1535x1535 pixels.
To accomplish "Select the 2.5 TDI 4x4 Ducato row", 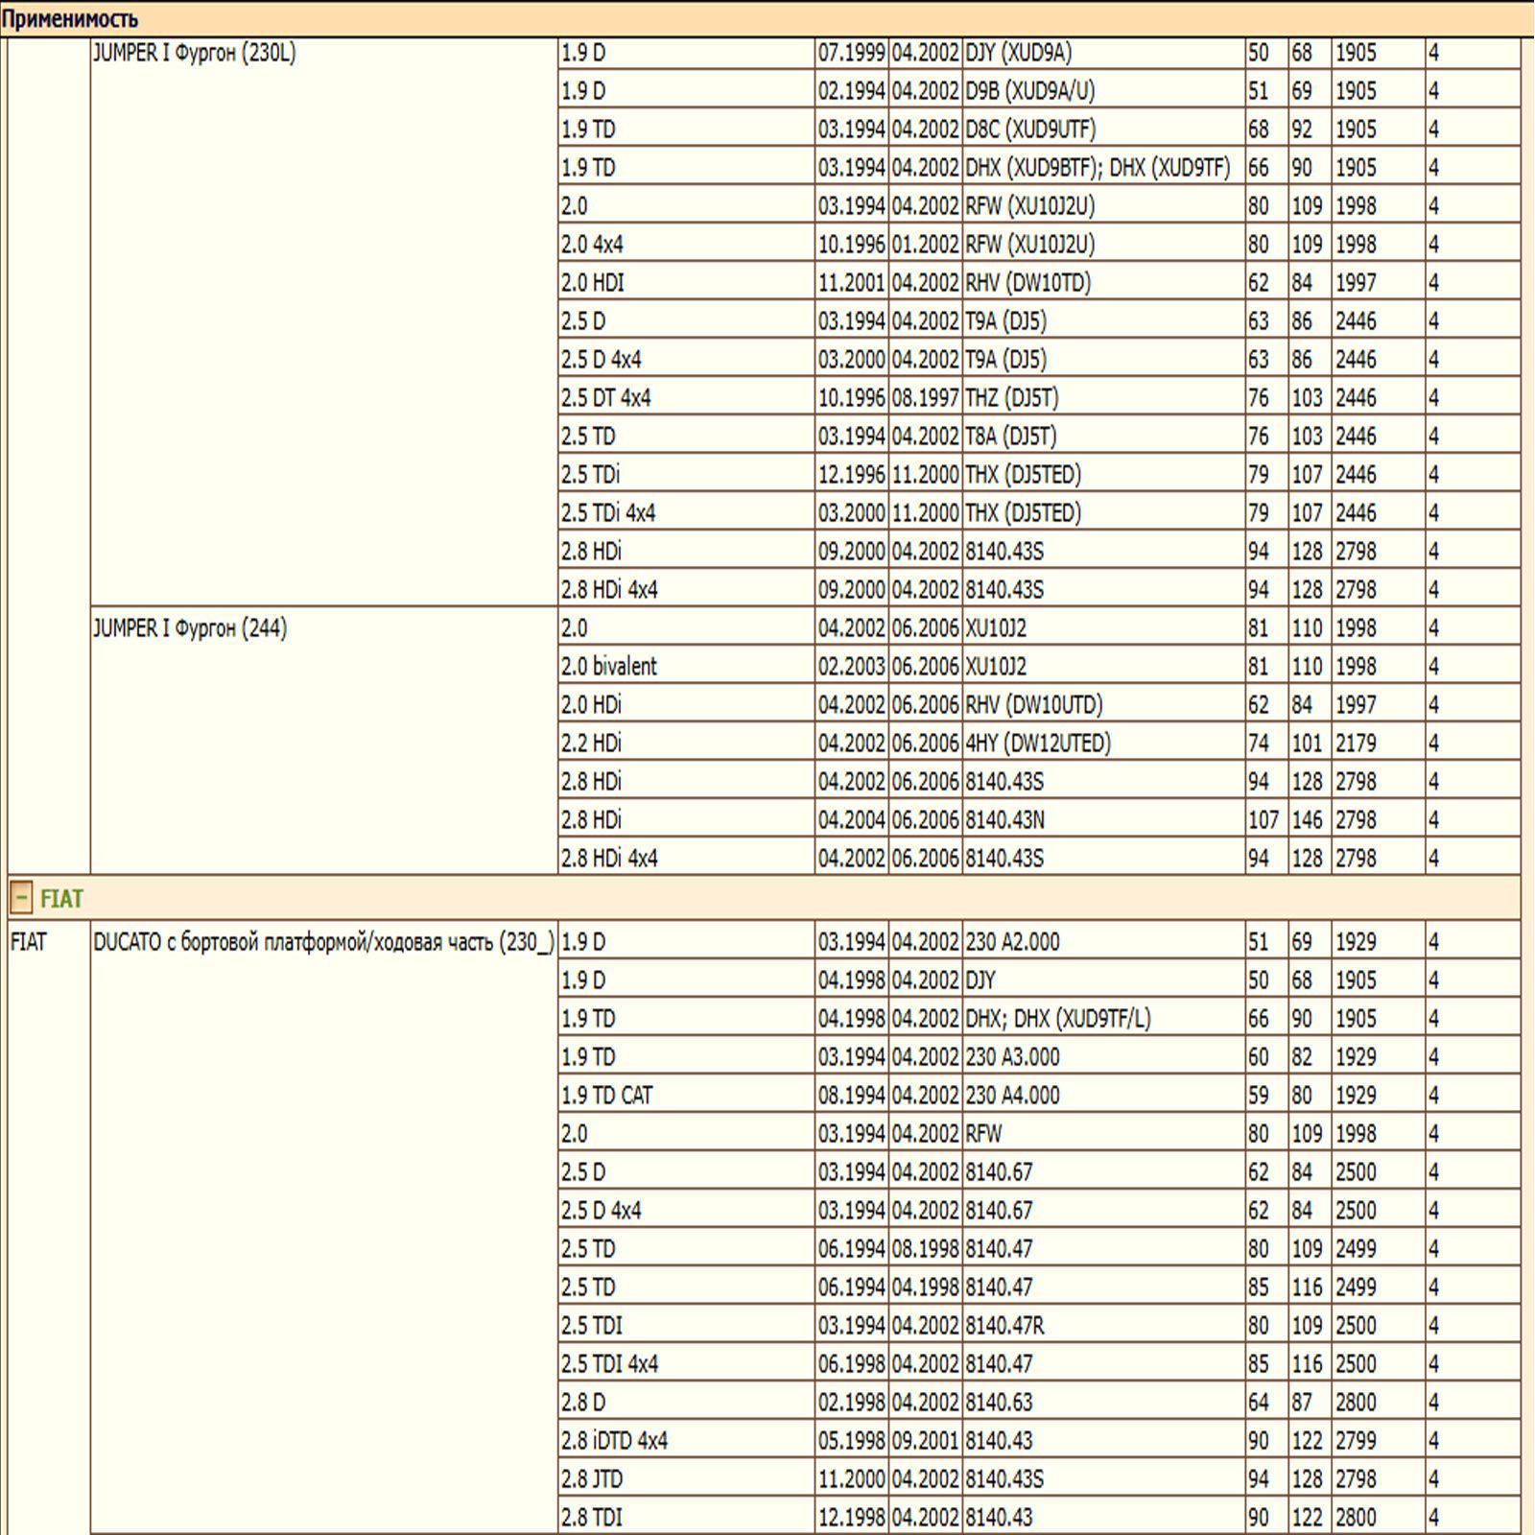I will pos(1040,1364).
